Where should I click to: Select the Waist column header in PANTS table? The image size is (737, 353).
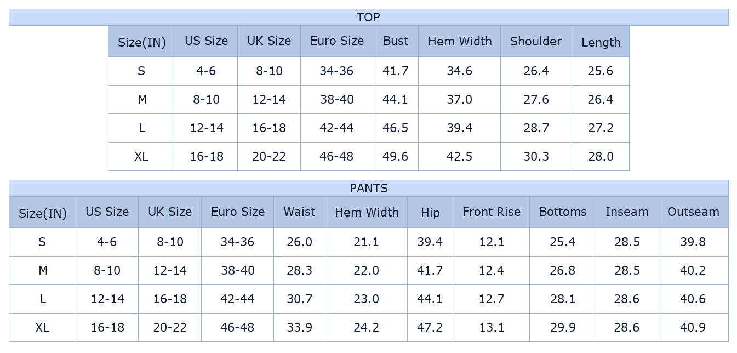point(299,212)
